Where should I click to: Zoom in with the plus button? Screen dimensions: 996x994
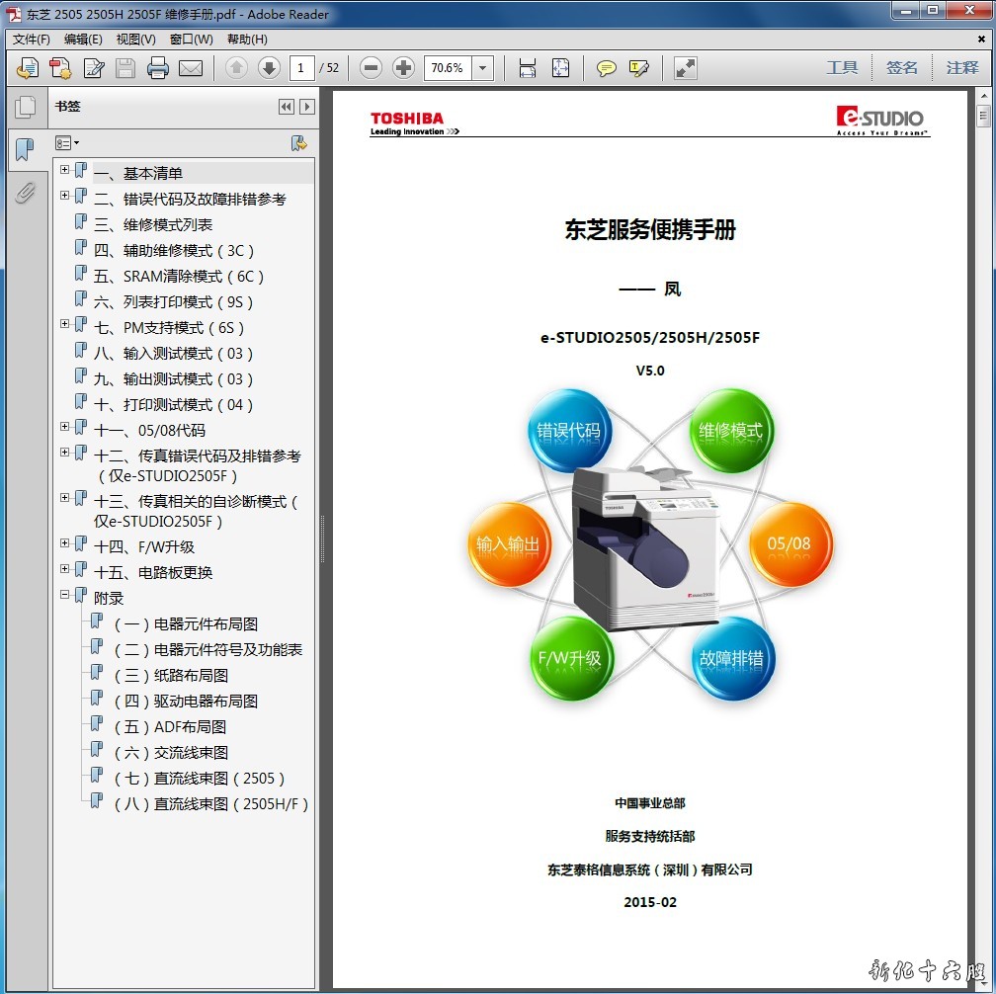pos(403,68)
